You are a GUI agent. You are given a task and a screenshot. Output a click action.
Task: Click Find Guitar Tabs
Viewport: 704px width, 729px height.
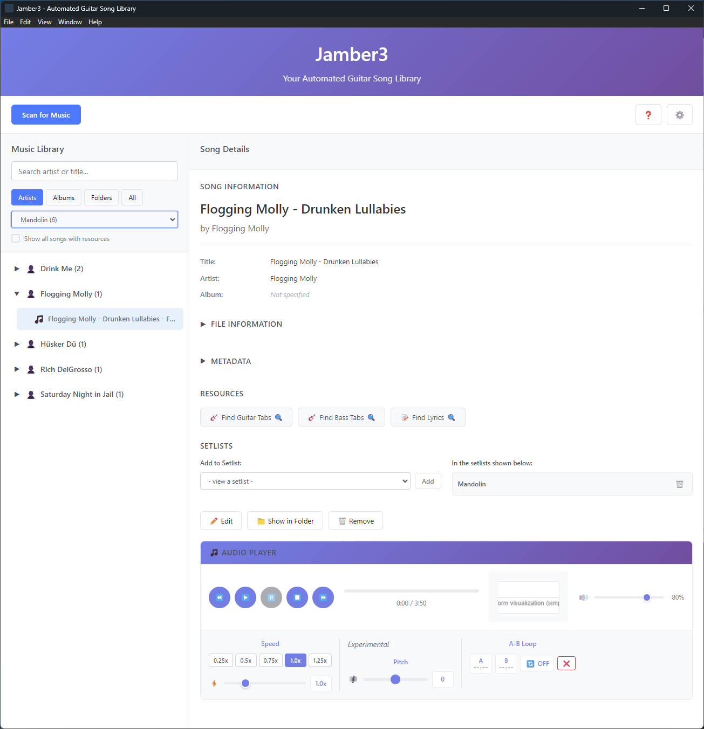(x=246, y=417)
